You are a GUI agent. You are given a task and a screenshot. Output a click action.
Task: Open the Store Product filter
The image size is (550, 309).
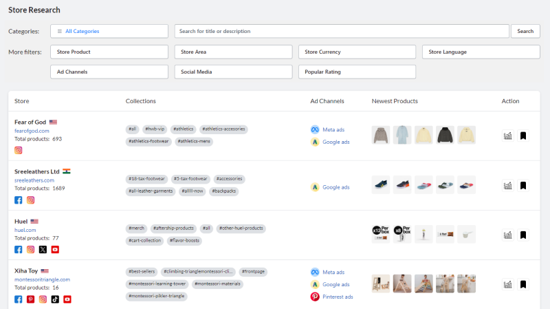pyautogui.click(x=109, y=52)
